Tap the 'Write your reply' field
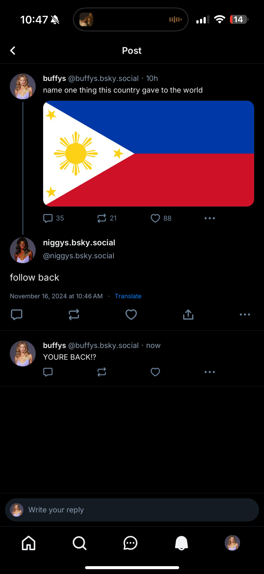The width and height of the screenshot is (264, 574). tap(132, 510)
